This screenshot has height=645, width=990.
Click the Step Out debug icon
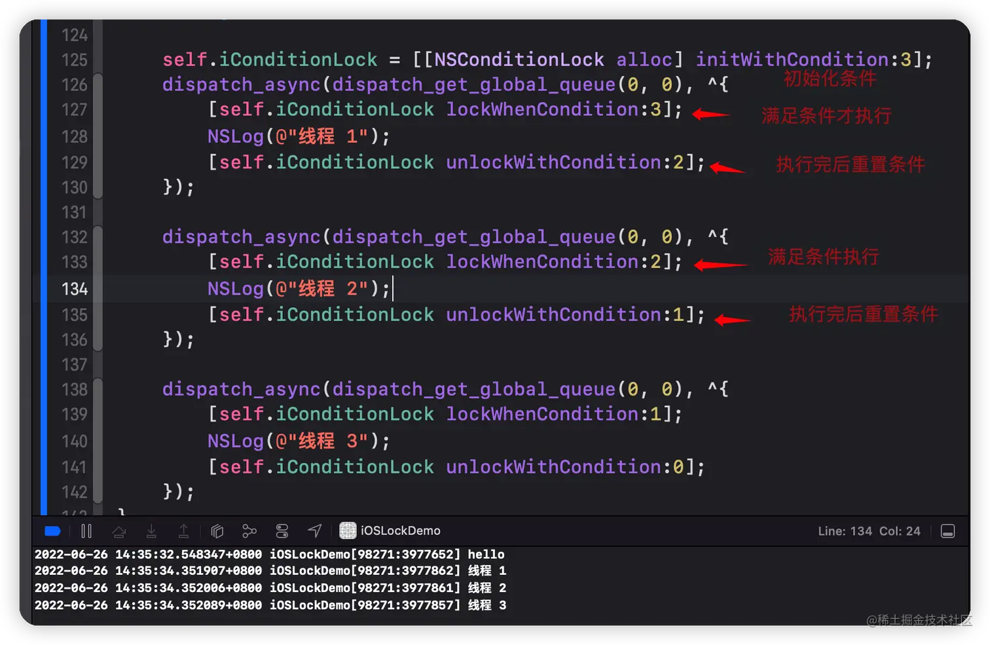184,531
